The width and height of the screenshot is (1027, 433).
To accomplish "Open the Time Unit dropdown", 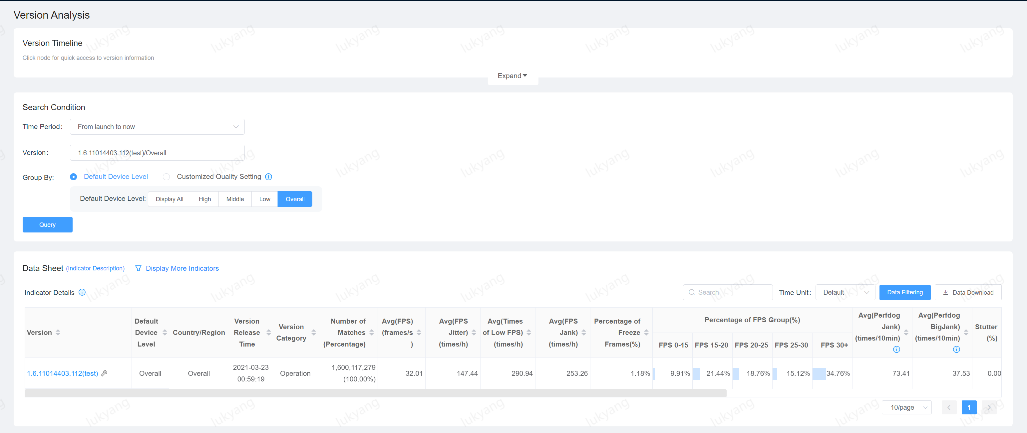I will pyautogui.click(x=845, y=292).
